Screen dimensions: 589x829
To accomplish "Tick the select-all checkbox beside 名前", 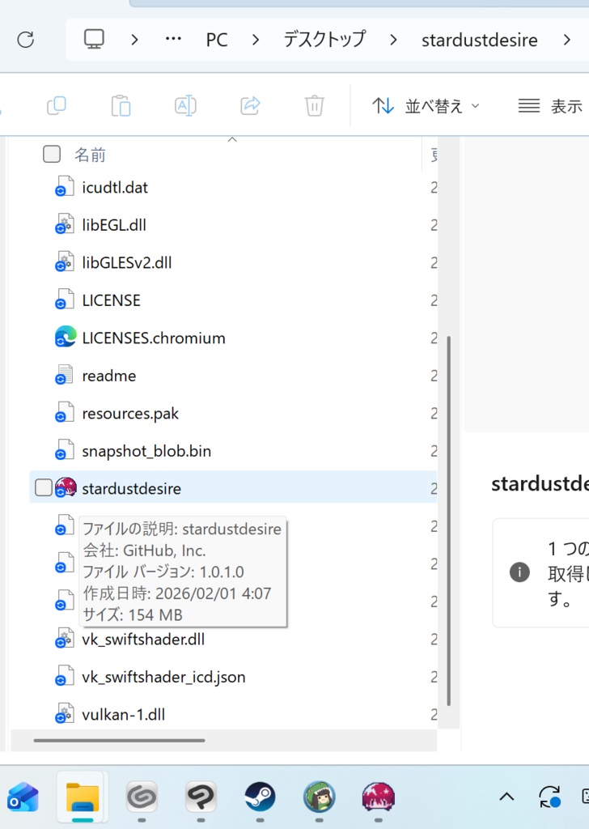I will (x=52, y=155).
